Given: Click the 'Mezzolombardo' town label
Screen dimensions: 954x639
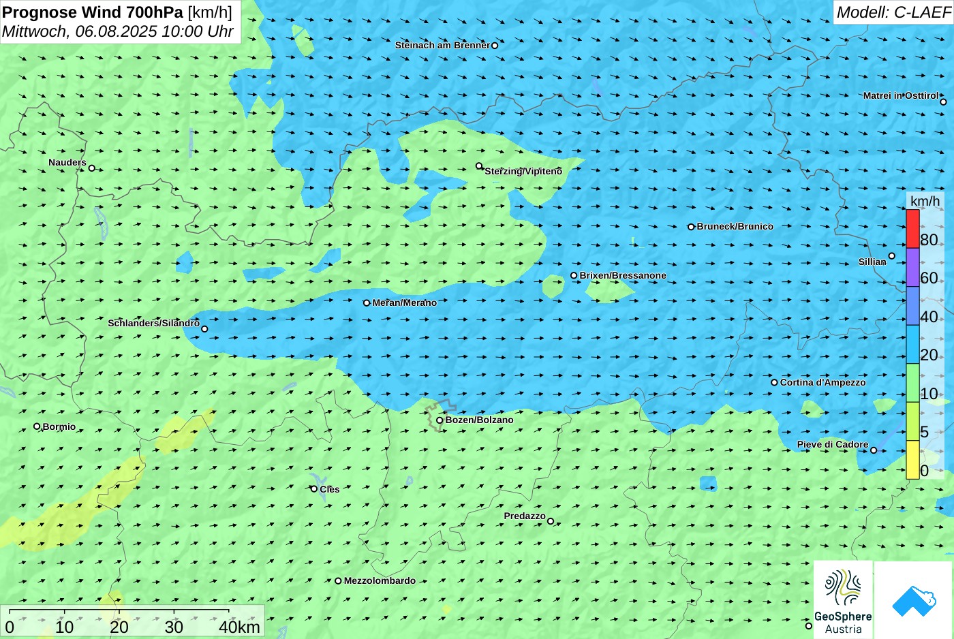Looking at the screenshot, I should [x=380, y=580].
